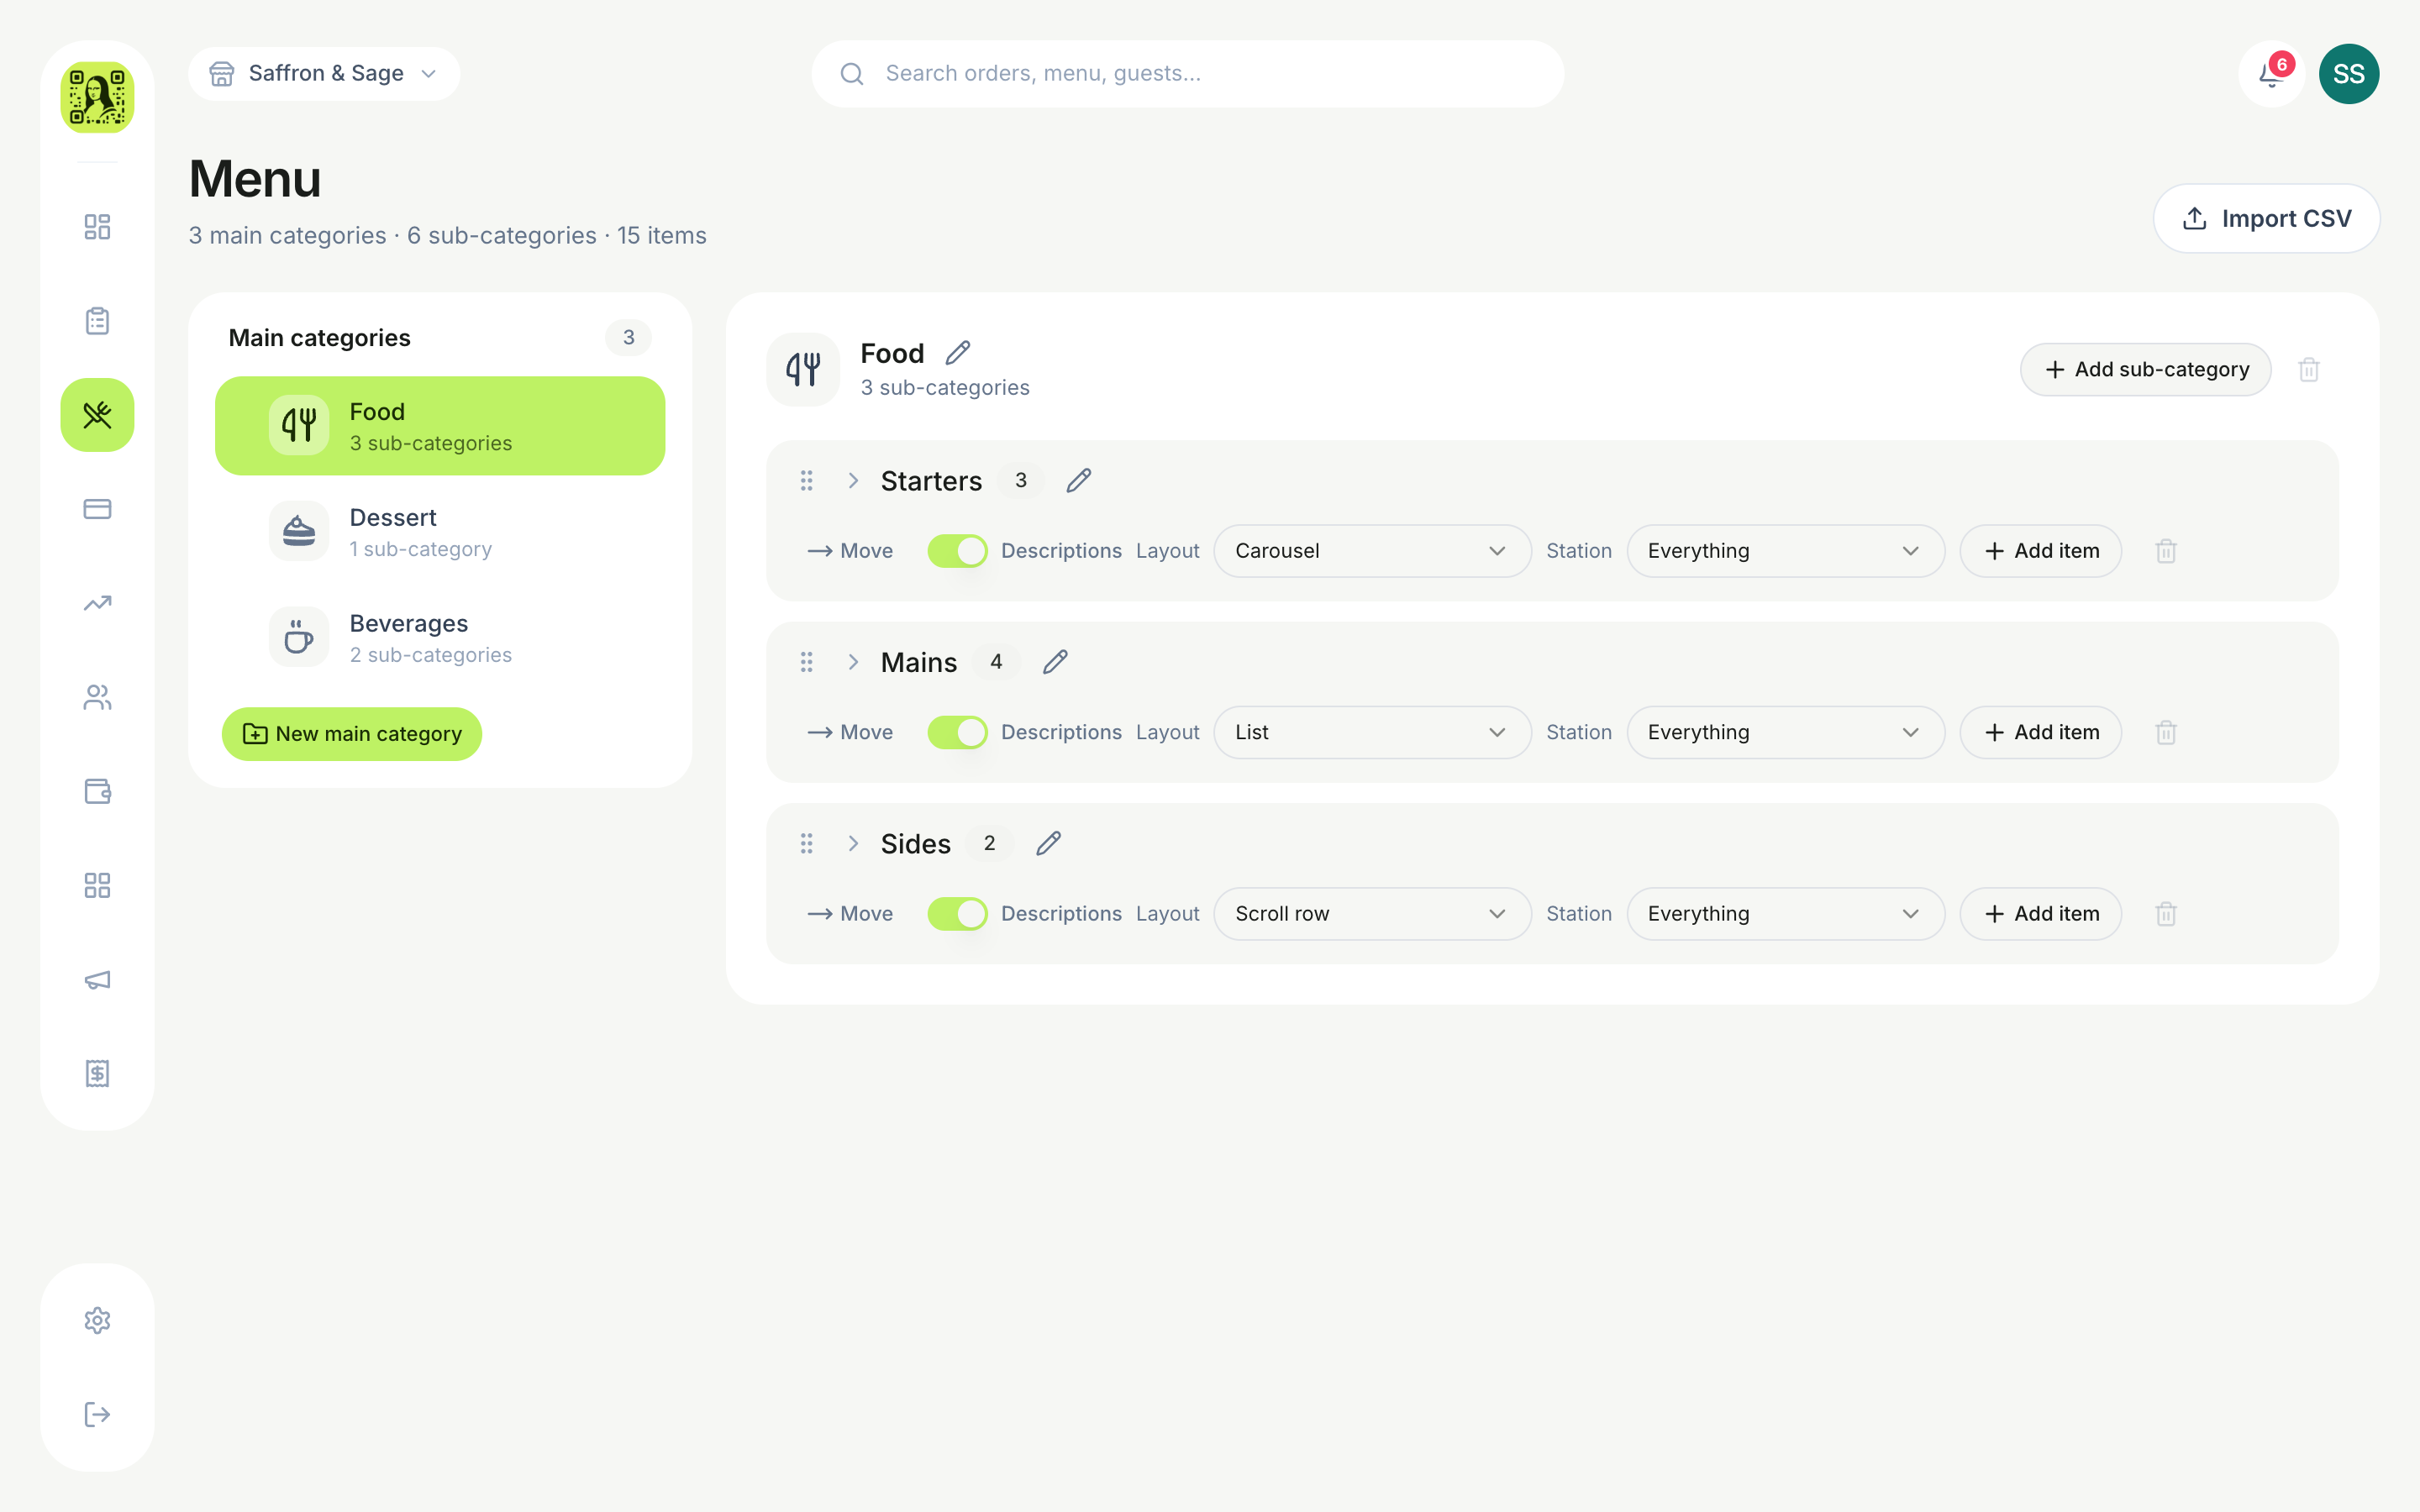Click Add sub-category button

pyautogui.click(x=2145, y=370)
